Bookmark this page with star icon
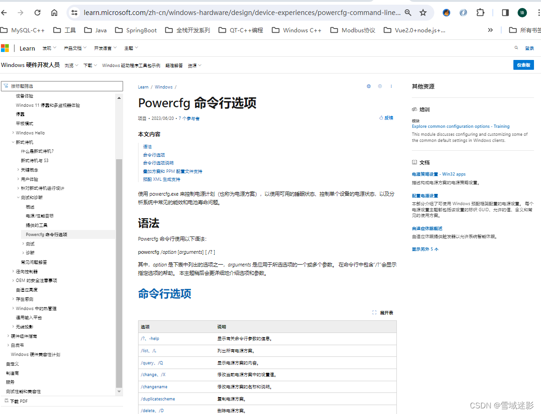541x414 pixels. tap(423, 13)
